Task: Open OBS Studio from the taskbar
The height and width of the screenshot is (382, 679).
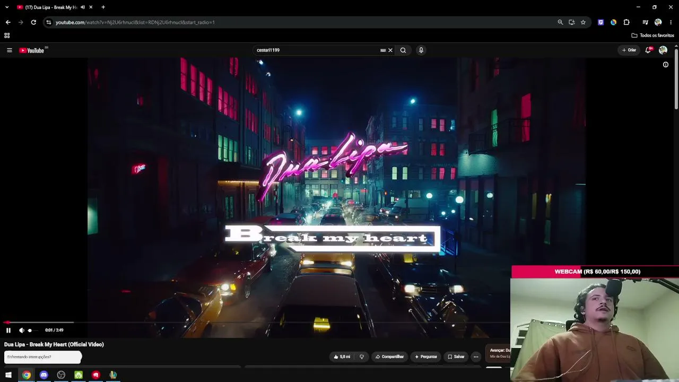Action: [61, 375]
